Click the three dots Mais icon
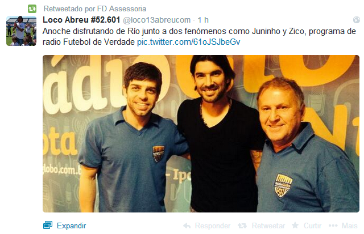 333,226
